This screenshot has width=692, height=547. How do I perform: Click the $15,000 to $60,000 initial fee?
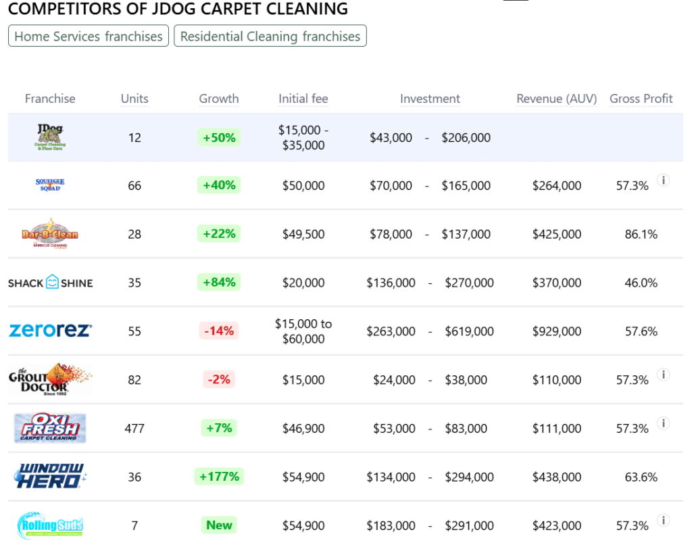point(303,331)
